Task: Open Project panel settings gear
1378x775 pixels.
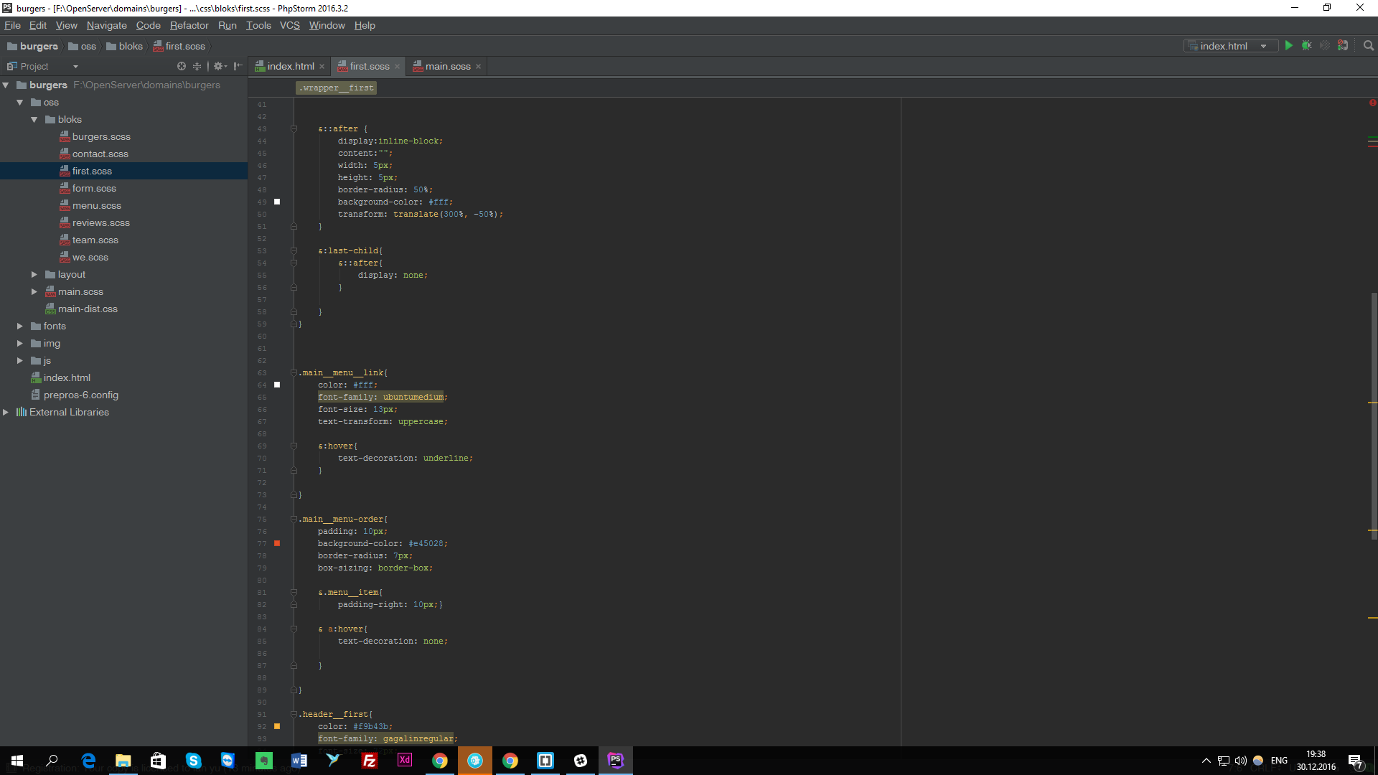Action: pyautogui.click(x=219, y=66)
